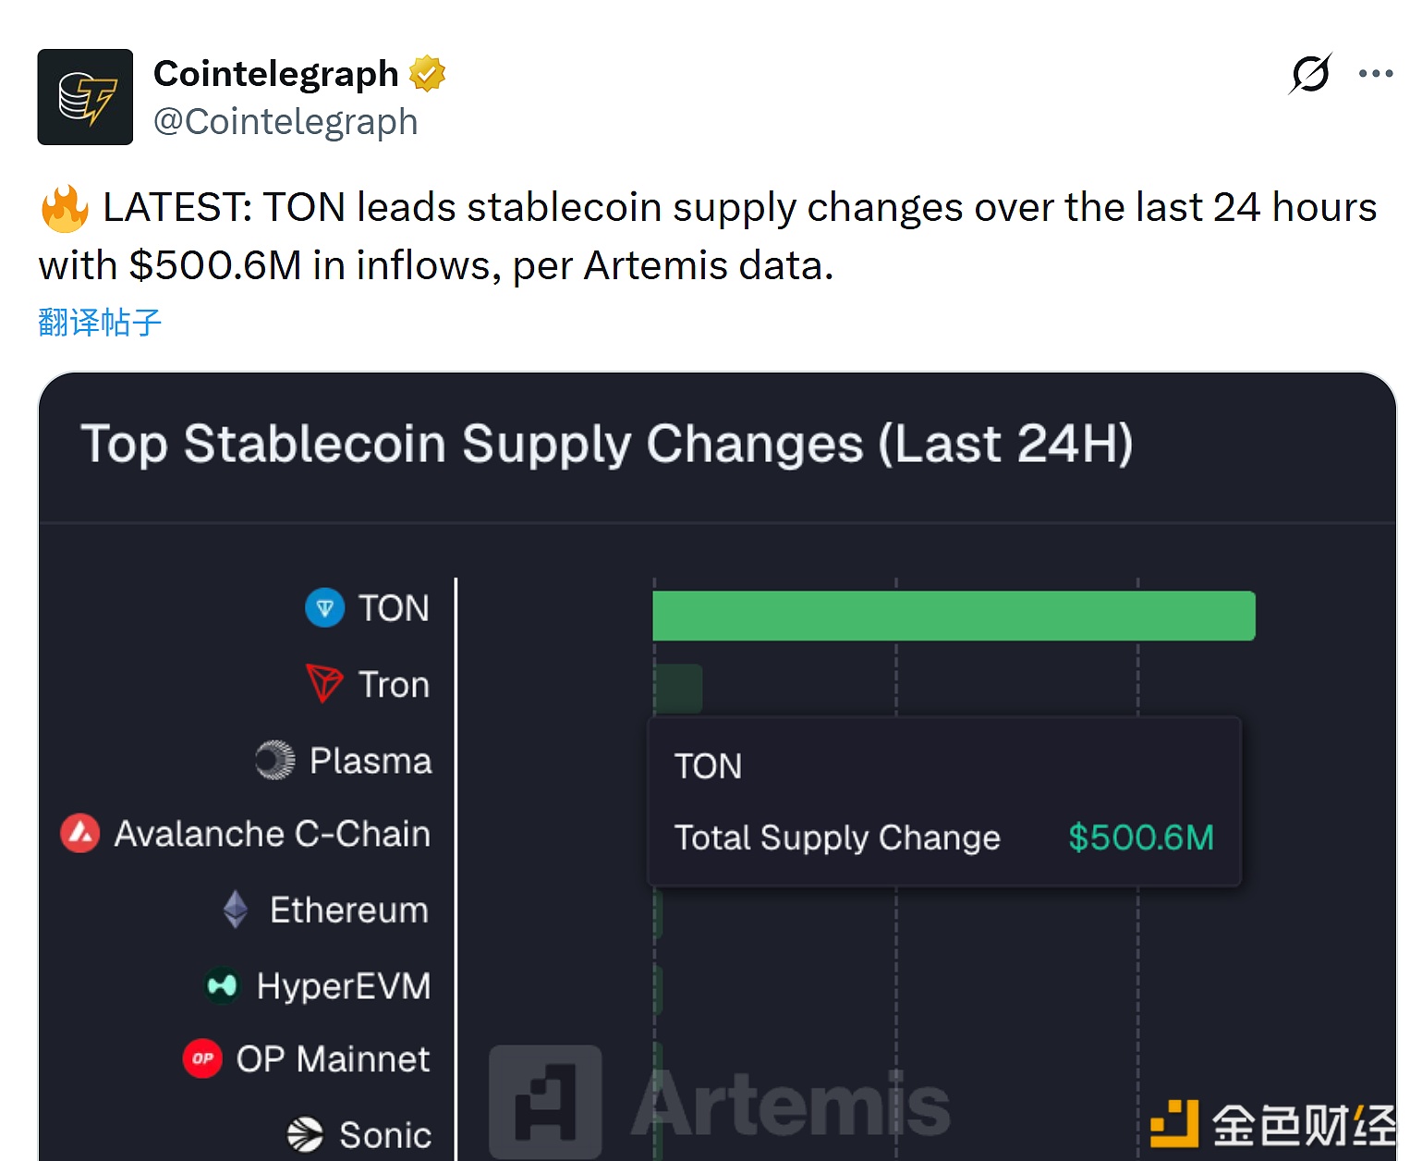Click the @Cointelegraph handle

[x=286, y=122]
